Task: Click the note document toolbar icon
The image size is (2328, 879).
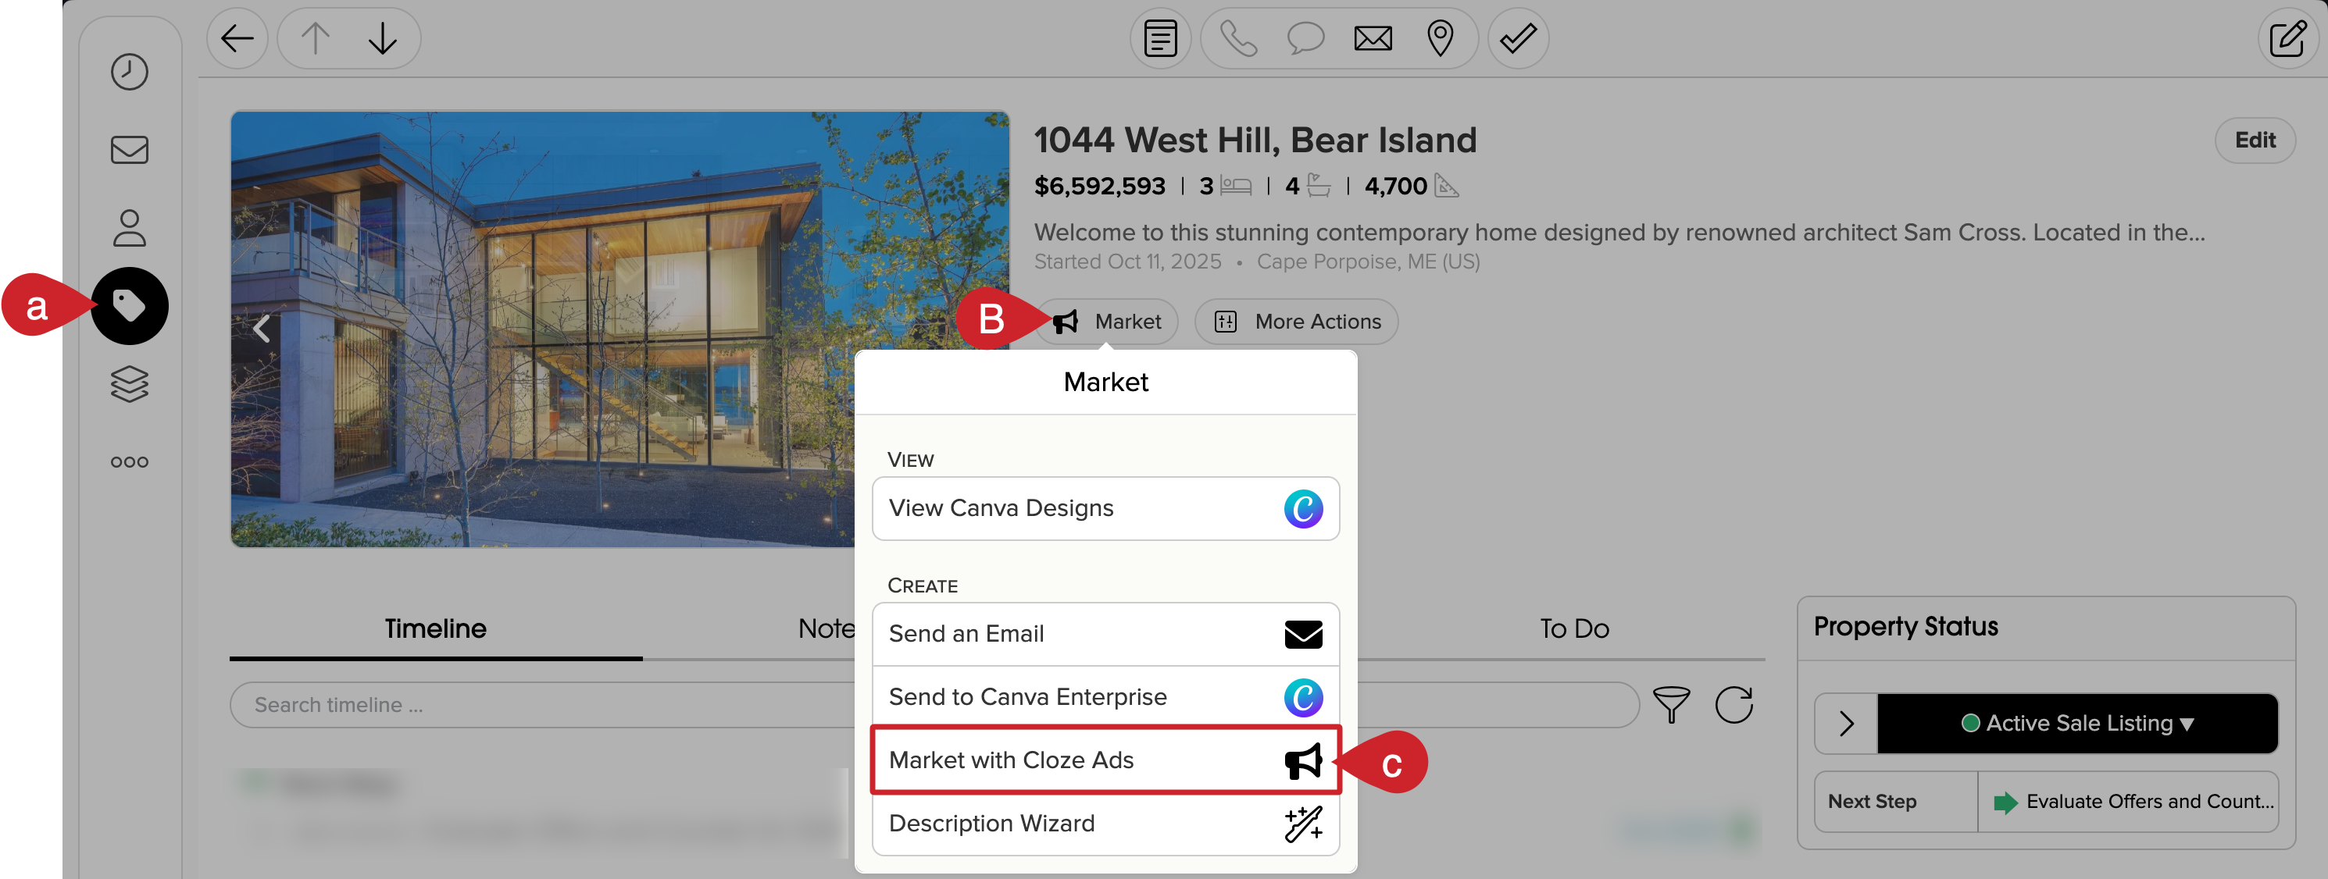Action: [1160, 39]
